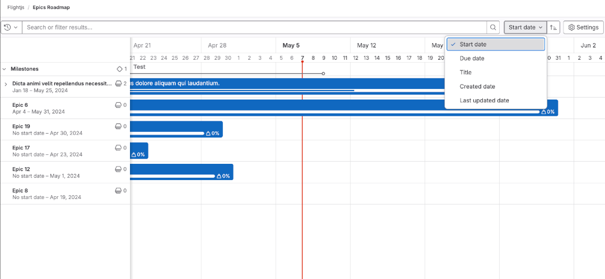Click the Jun 2 week header
Image resolution: width=605 pixels, height=279 pixels.
pos(588,45)
